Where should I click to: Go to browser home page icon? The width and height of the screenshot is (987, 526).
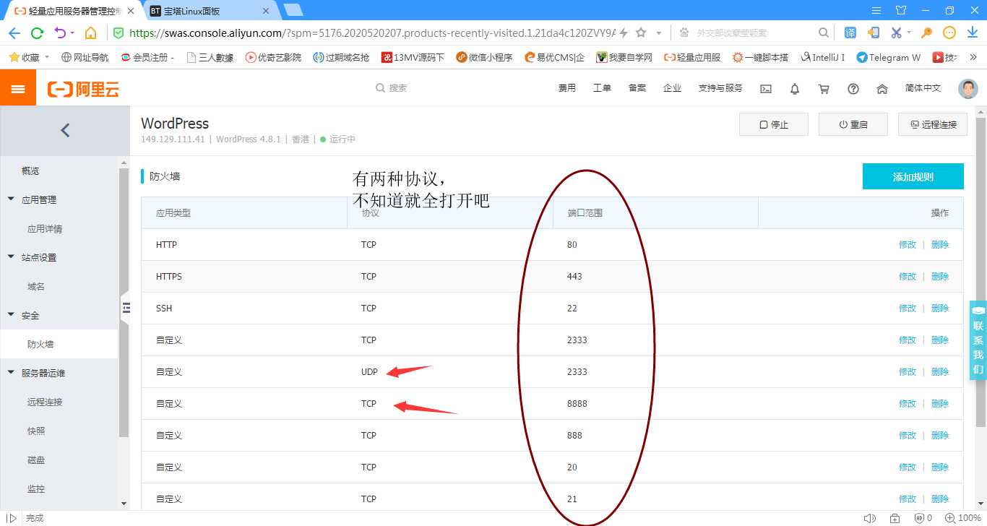point(91,33)
